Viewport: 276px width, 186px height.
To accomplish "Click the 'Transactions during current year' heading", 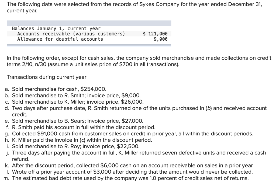I will [46, 77].
